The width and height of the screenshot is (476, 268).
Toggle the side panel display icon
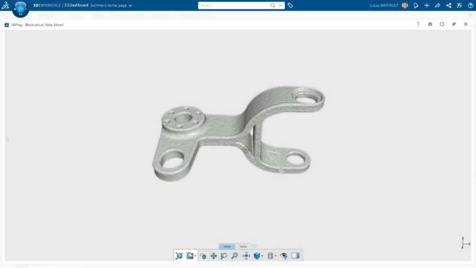[295, 256]
